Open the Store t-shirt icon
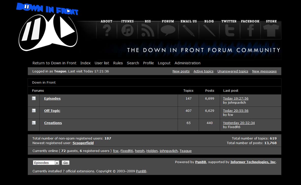This screenshot has width=301, height=185. [271, 30]
